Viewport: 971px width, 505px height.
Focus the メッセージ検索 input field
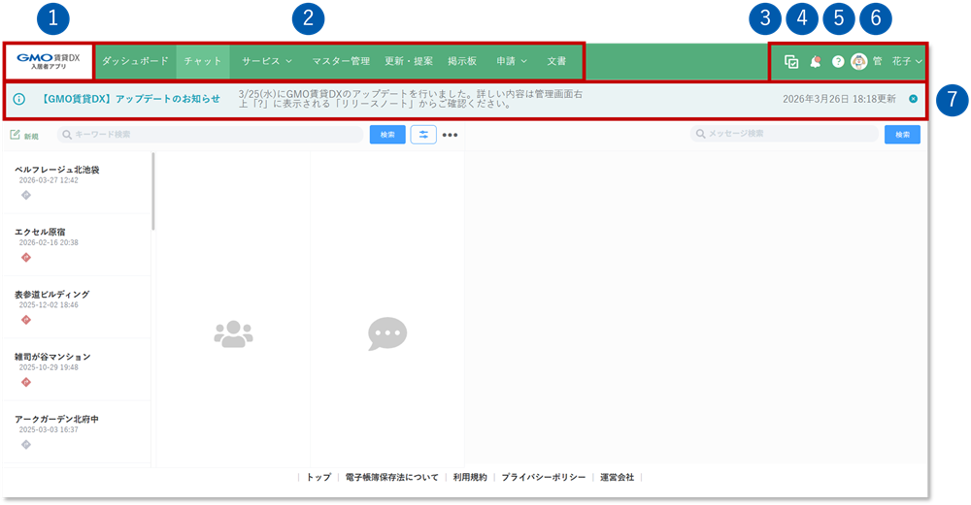click(x=784, y=134)
